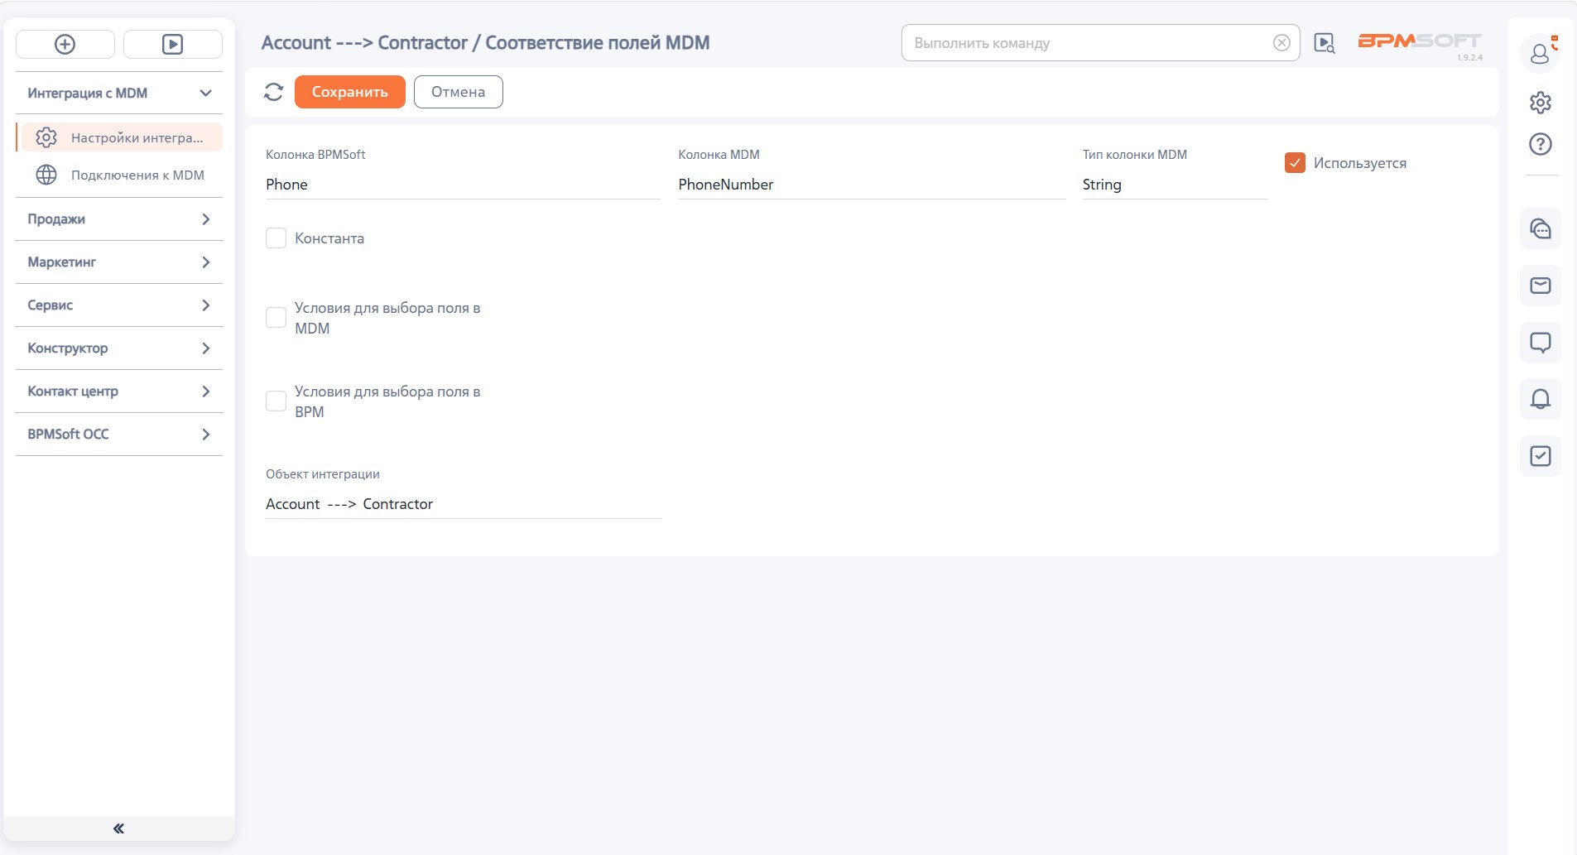Viewport: 1577px width, 855px height.
Task: Click the Сохранить button
Action: pyautogui.click(x=349, y=92)
